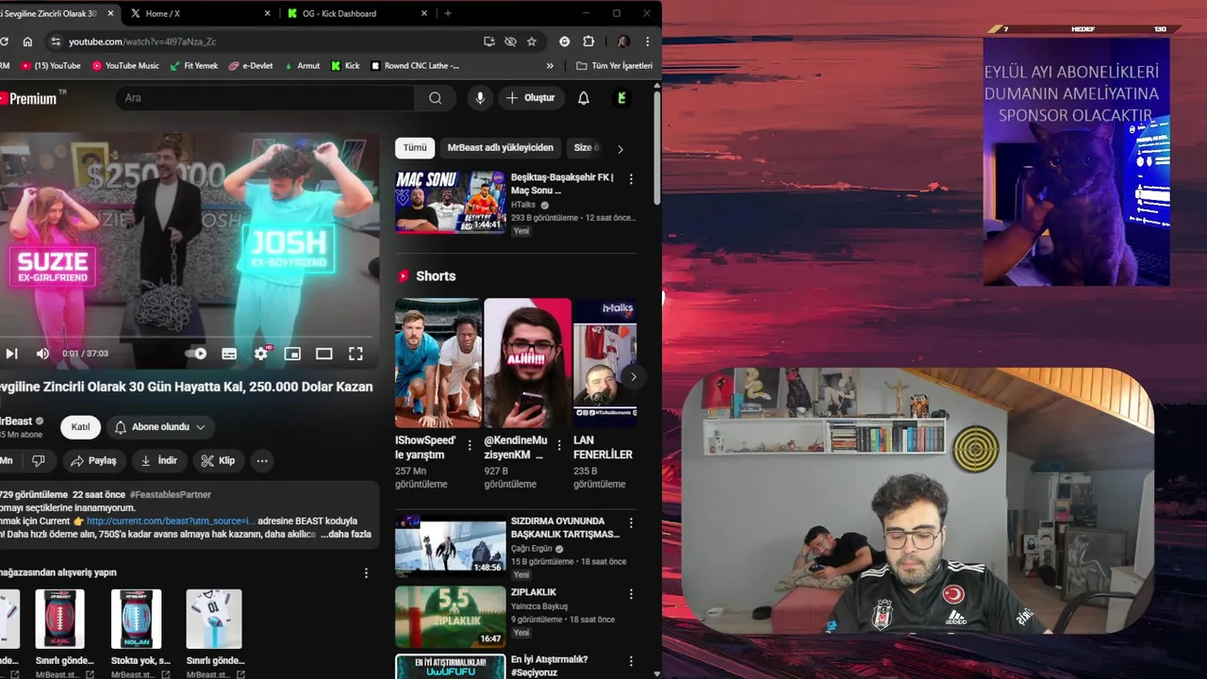Open options for @KendineMuzisyenKM Short
This screenshot has width=1207, height=679.
pos(559,445)
